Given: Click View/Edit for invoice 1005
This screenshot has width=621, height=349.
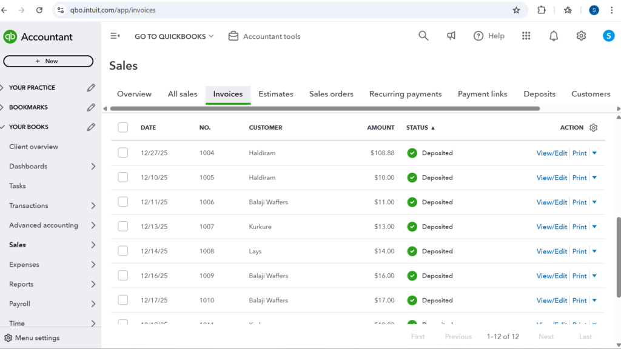Looking at the screenshot, I should point(551,178).
